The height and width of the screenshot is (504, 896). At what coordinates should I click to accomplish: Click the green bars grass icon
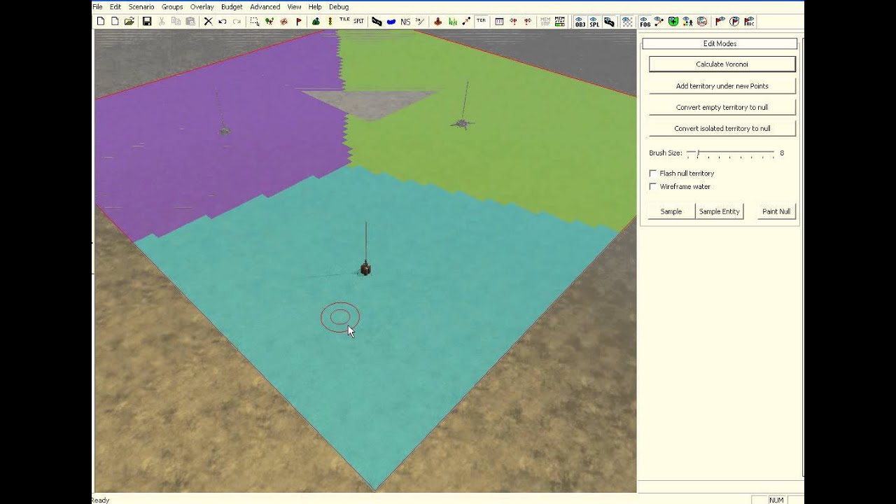tap(452, 22)
